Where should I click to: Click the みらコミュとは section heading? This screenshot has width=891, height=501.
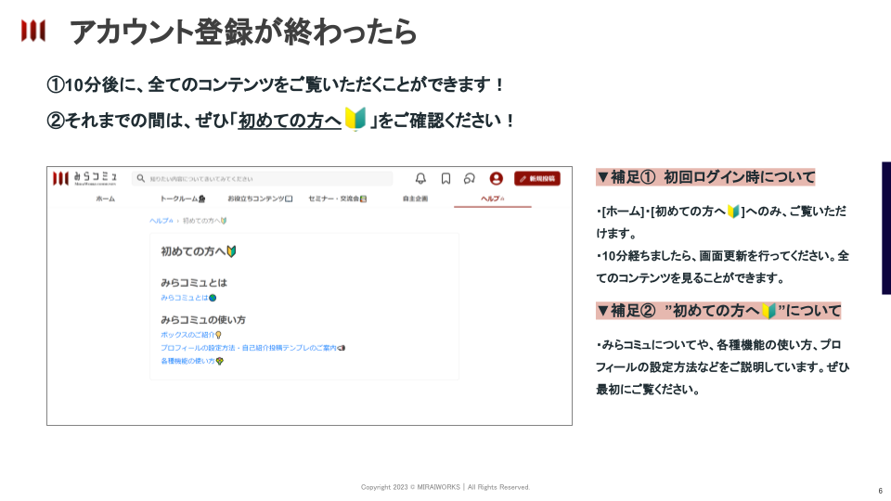pos(194,282)
